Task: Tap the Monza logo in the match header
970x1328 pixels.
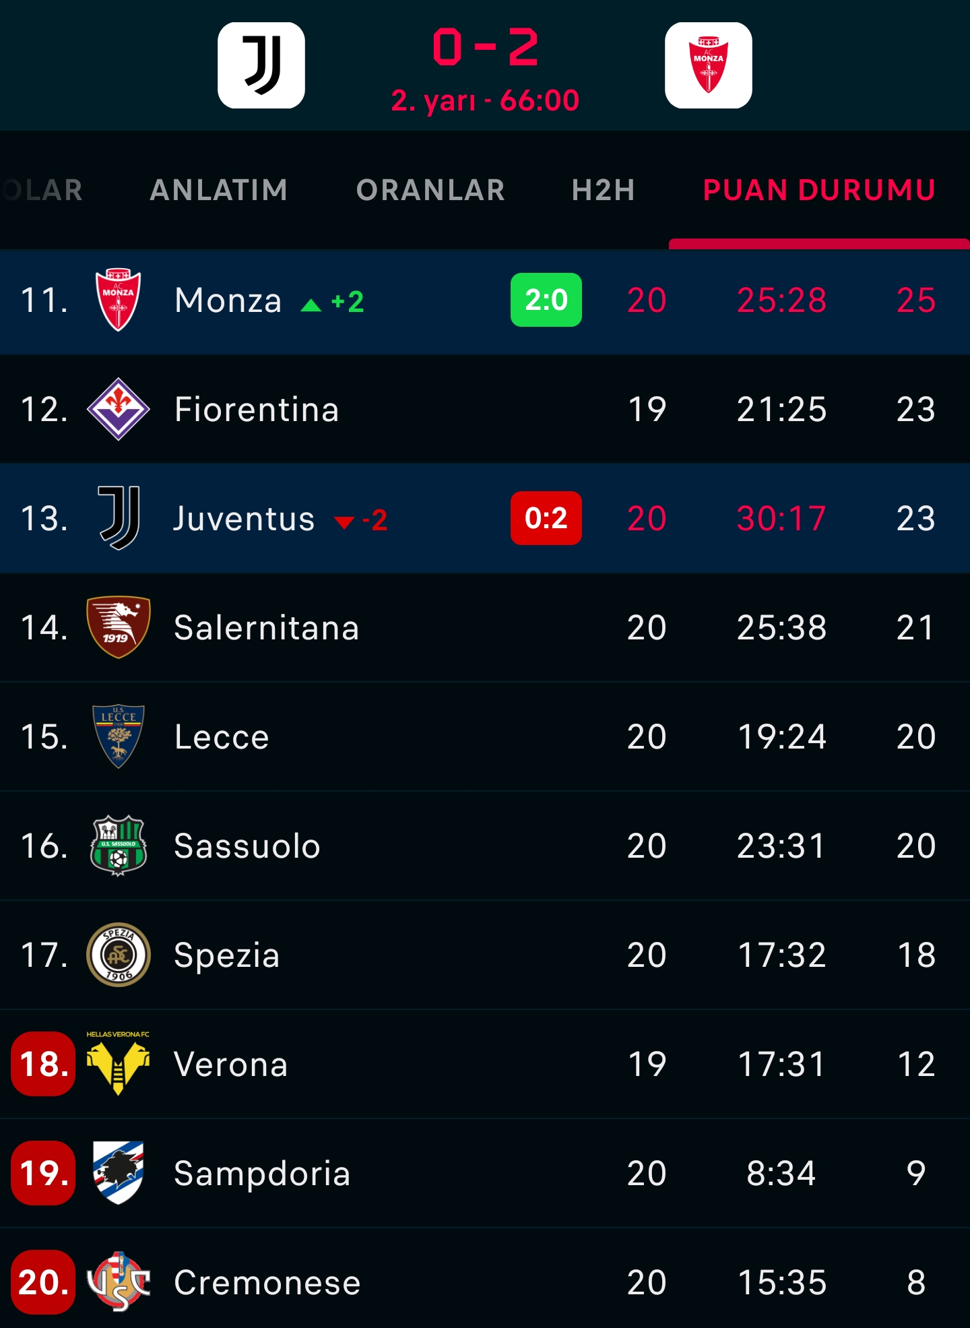Action: point(709,65)
